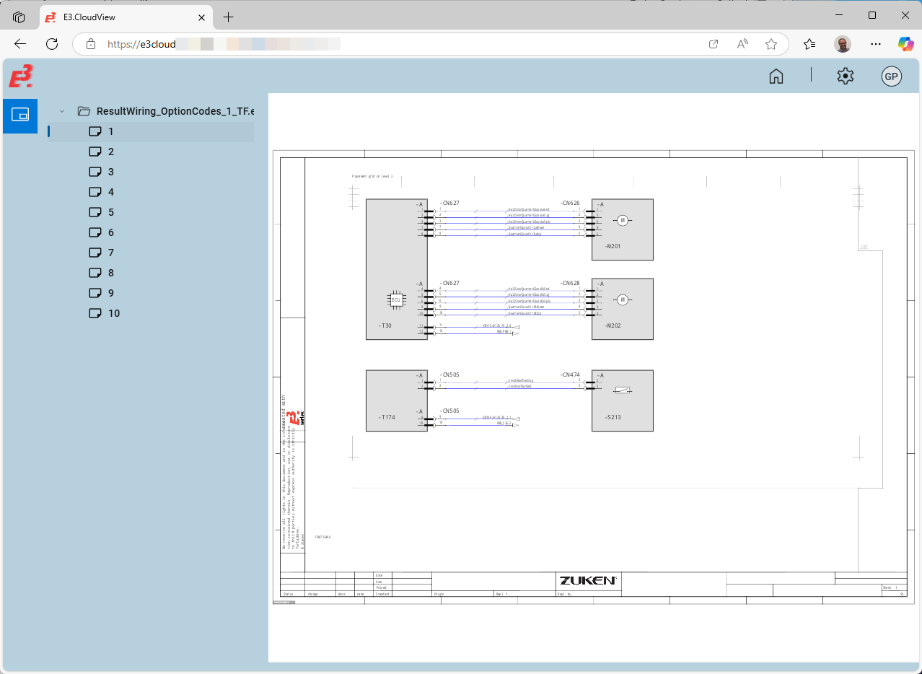922x674 pixels.
Task: Add page to favorites star icon
Action: point(771,44)
